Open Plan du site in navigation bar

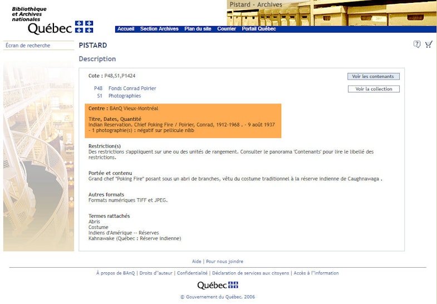198,29
